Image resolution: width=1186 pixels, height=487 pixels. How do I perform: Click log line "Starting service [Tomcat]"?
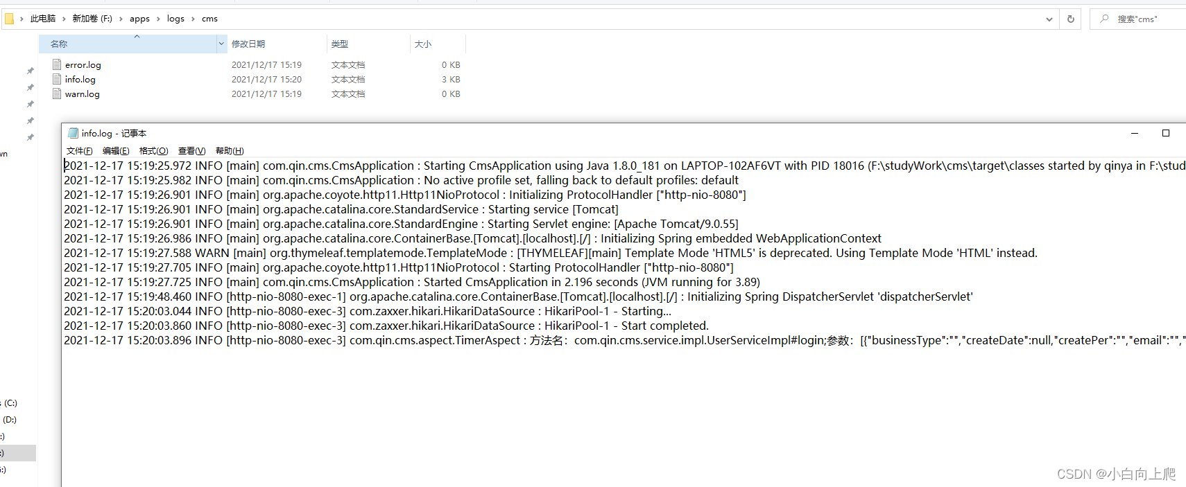pyautogui.click(x=341, y=209)
